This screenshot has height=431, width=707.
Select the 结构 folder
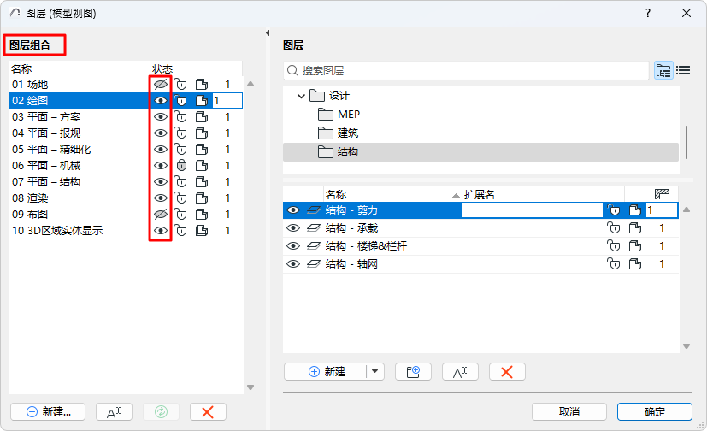(480, 152)
